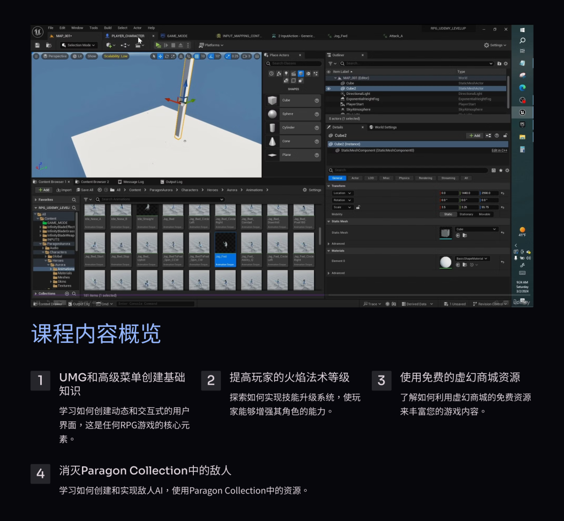Screen dimensions: 564x521
Task: Select DirectionalLight in the Outliner
Action: coord(358,94)
